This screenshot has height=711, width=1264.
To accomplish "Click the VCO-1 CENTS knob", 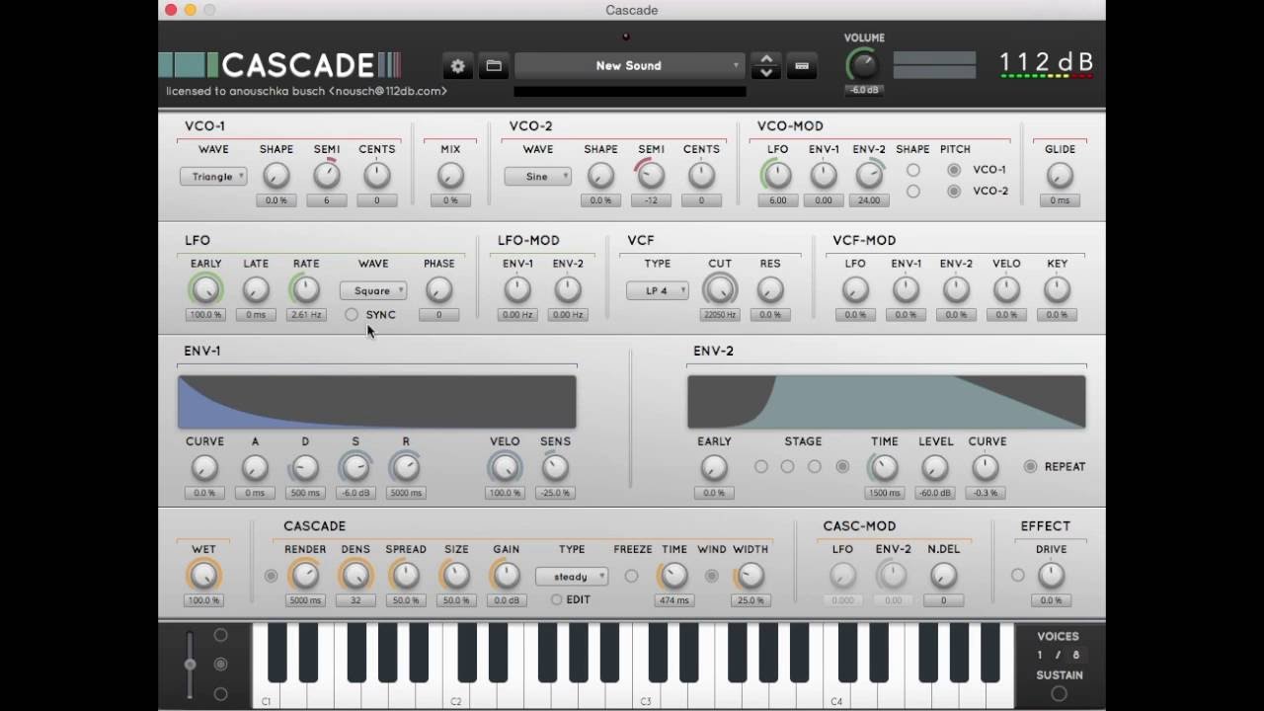I will (377, 176).
